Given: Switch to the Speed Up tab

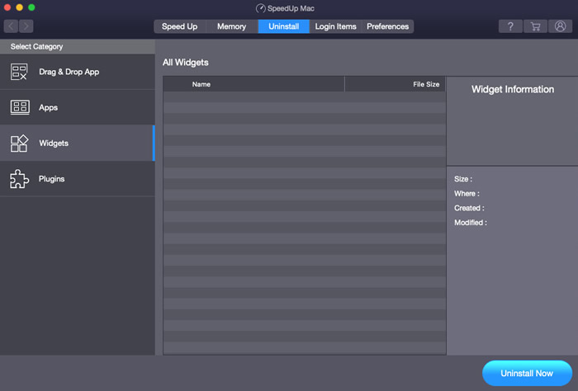Looking at the screenshot, I should click(x=179, y=26).
